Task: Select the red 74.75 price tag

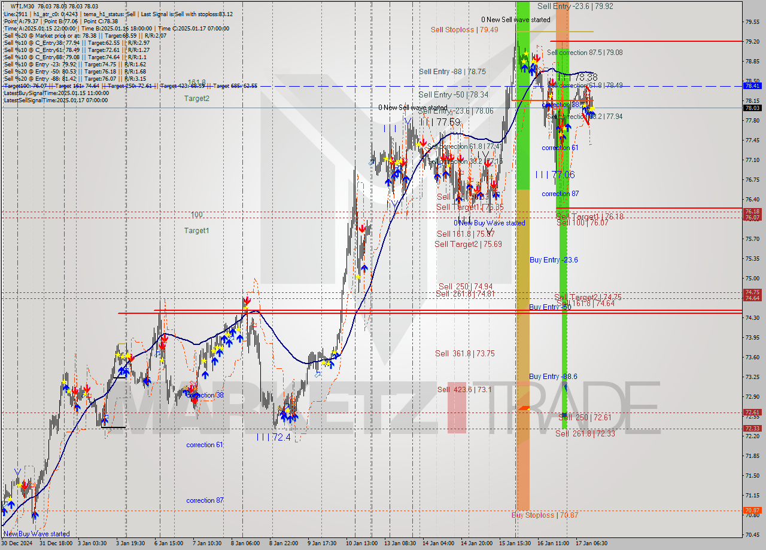Action: (752, 292)
